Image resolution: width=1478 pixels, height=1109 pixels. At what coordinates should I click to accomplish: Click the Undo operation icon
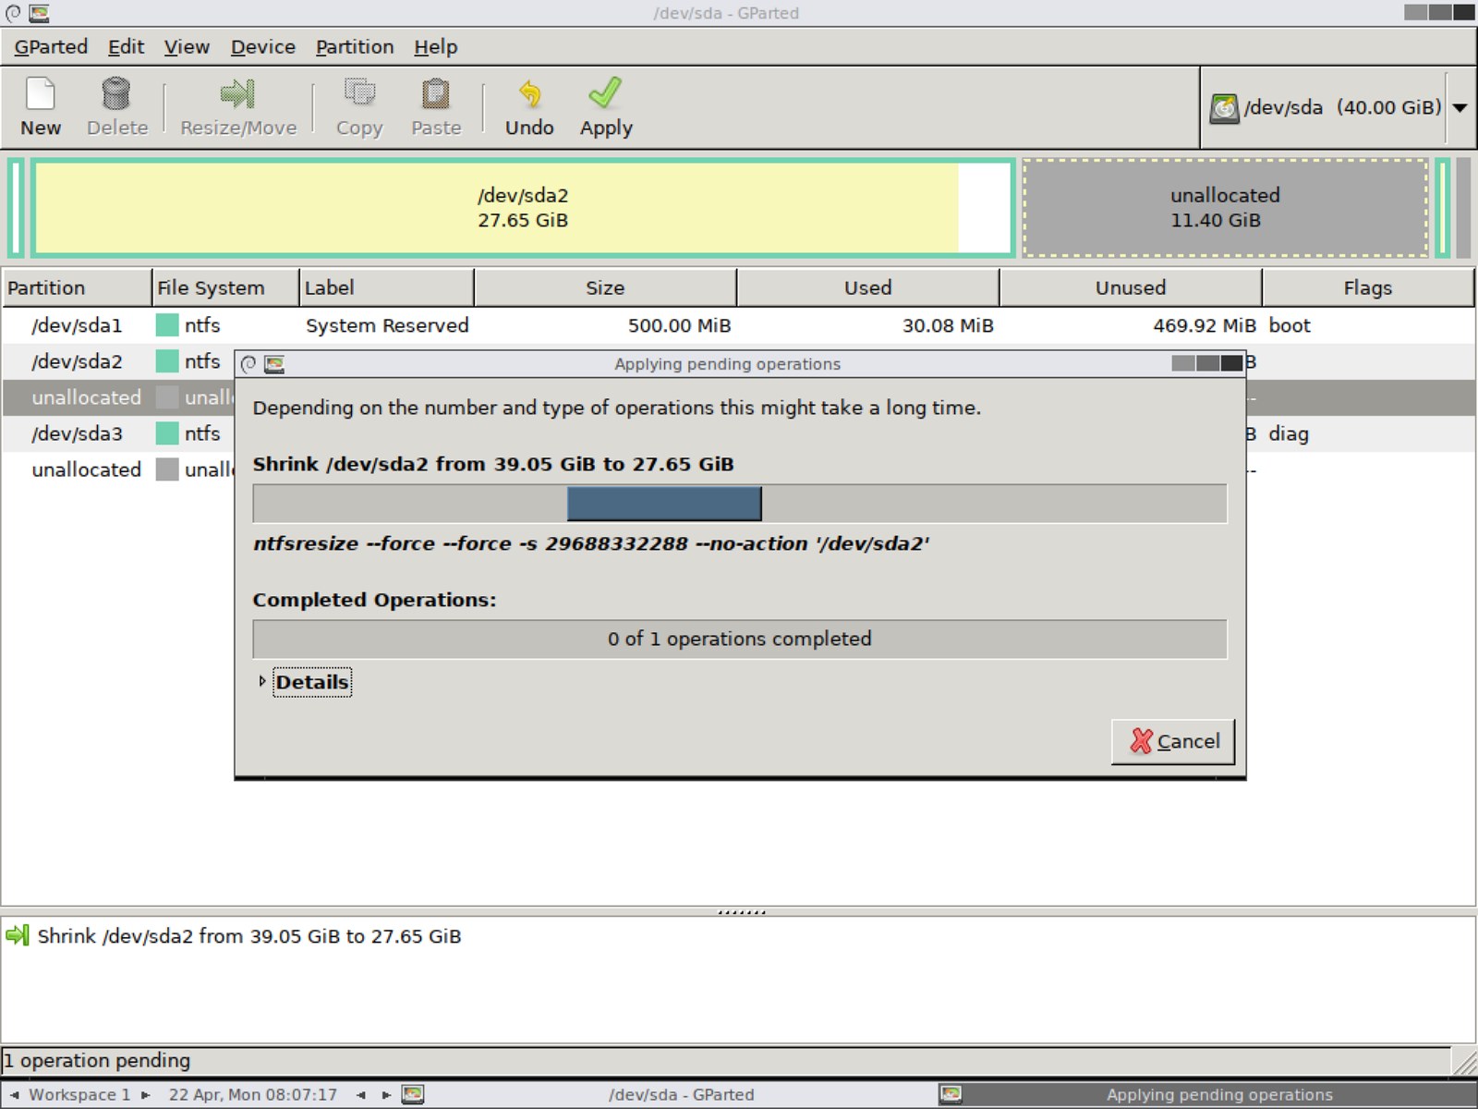coord(528,104)
